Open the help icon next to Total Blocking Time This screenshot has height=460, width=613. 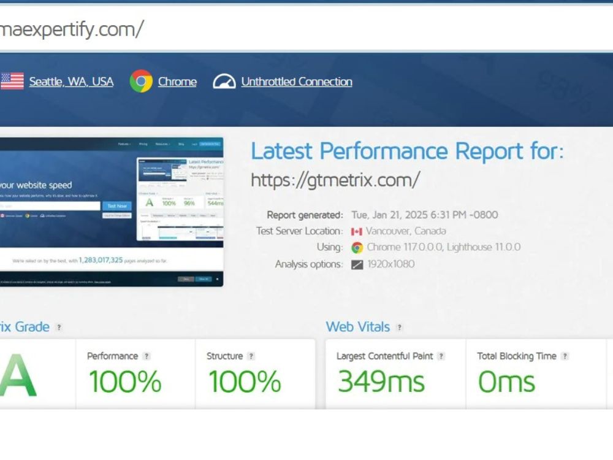[565, 356]
